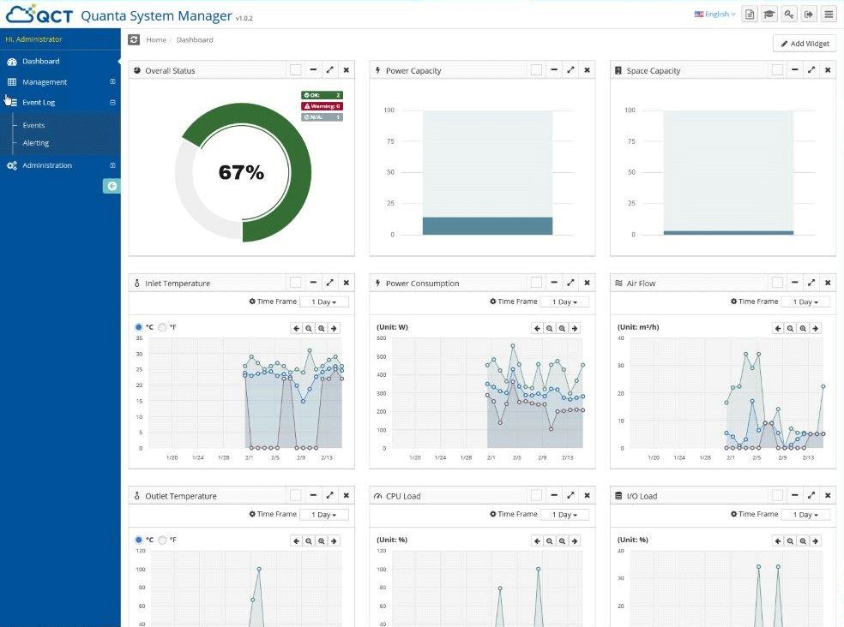Screen dimensions: 844x627
Task: Collapse the Event Log section toggle in the sidebar
Action: (x=112, y=102)
